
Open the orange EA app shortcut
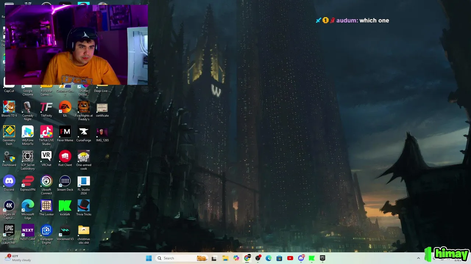[65, 107]
